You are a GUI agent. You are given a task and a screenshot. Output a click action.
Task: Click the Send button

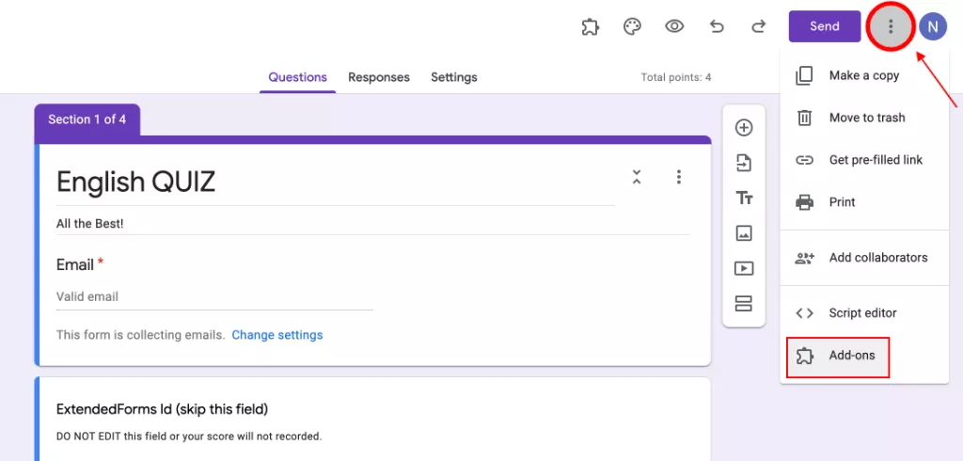click(x=824, y=26)
